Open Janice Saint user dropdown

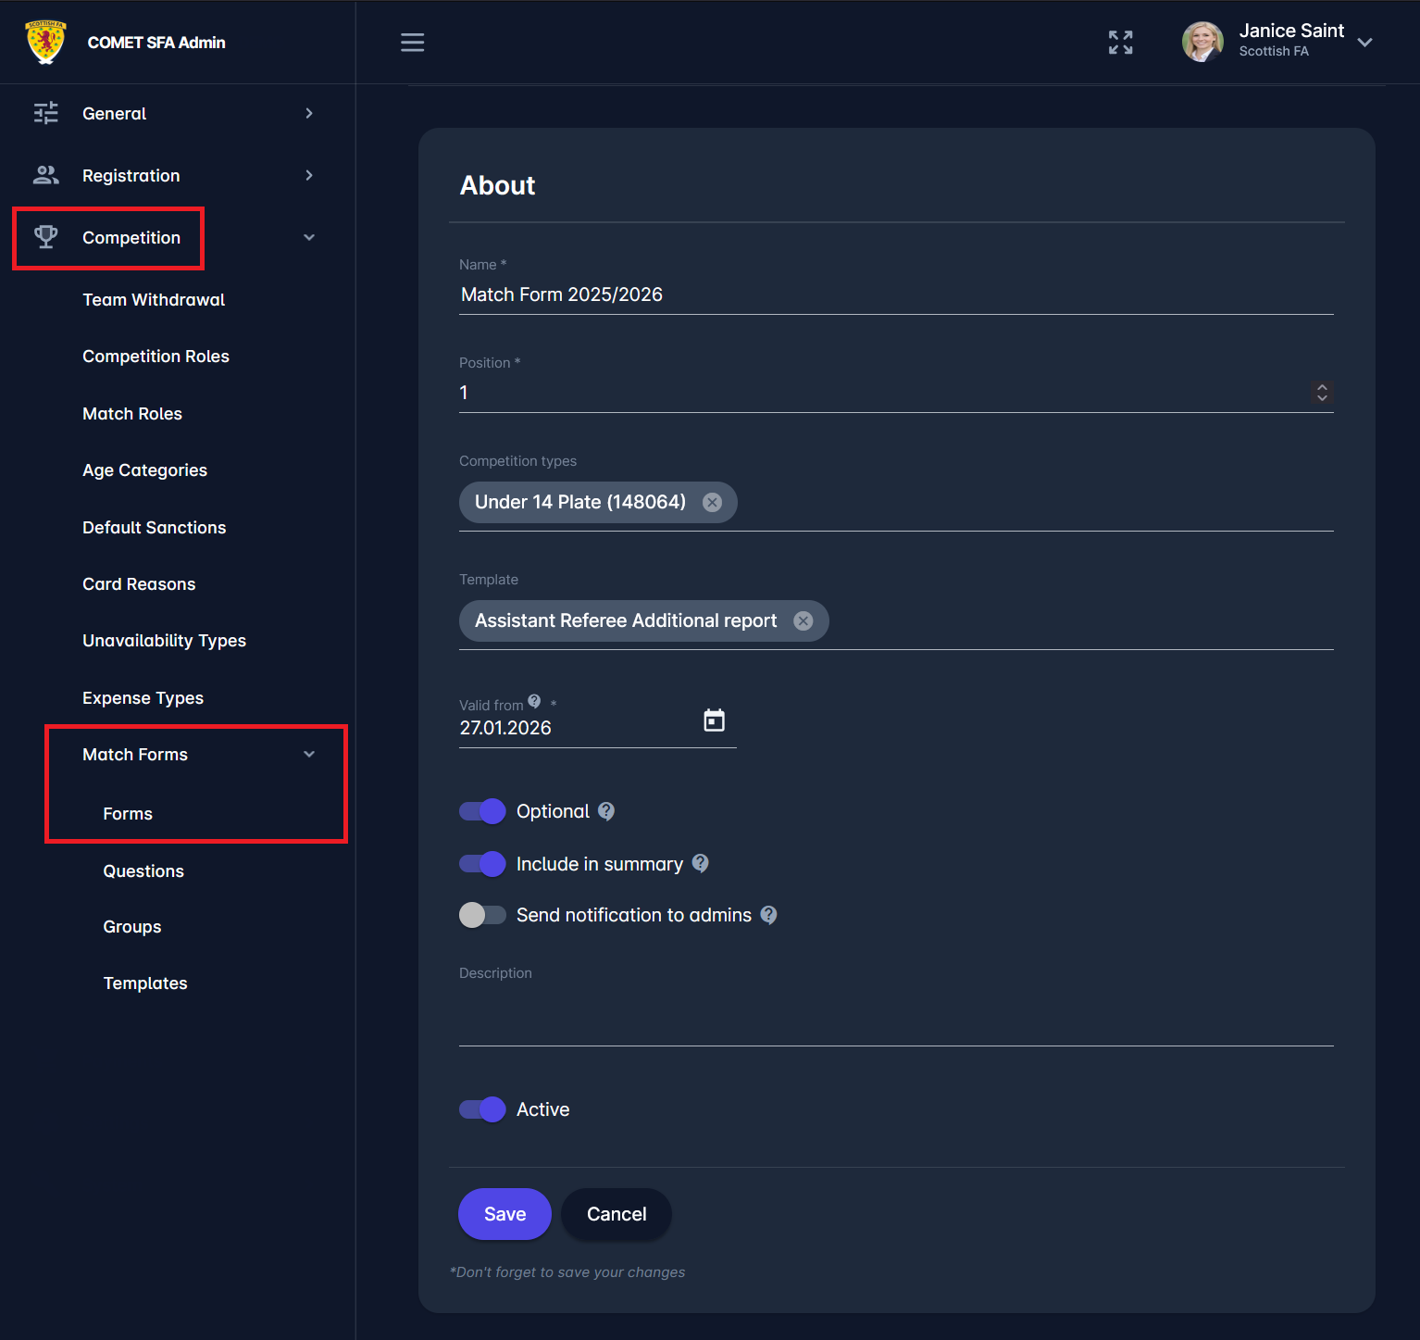pos(1364,43)
